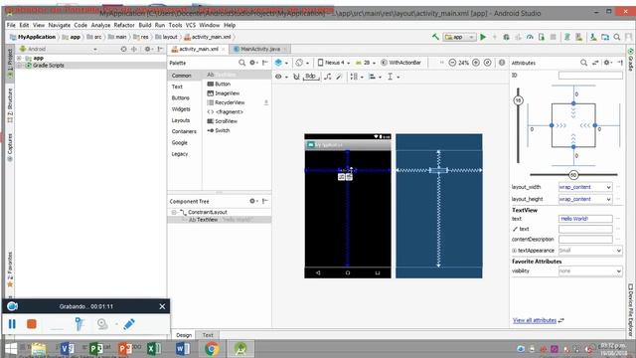This screenshot has height=358, width=636.
Task: Select TextView in Component Tree
Action: point(219,220)
